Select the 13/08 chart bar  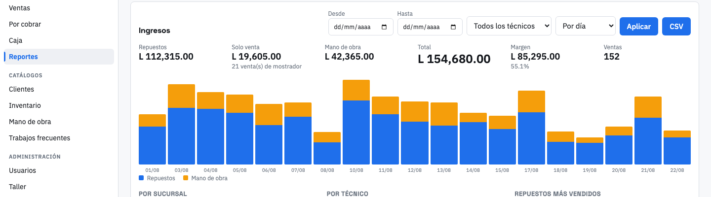[x=444, y=133]
